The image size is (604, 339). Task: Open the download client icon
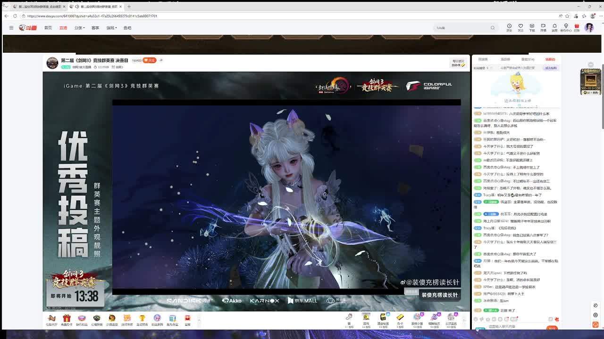[x=532, y=27]
